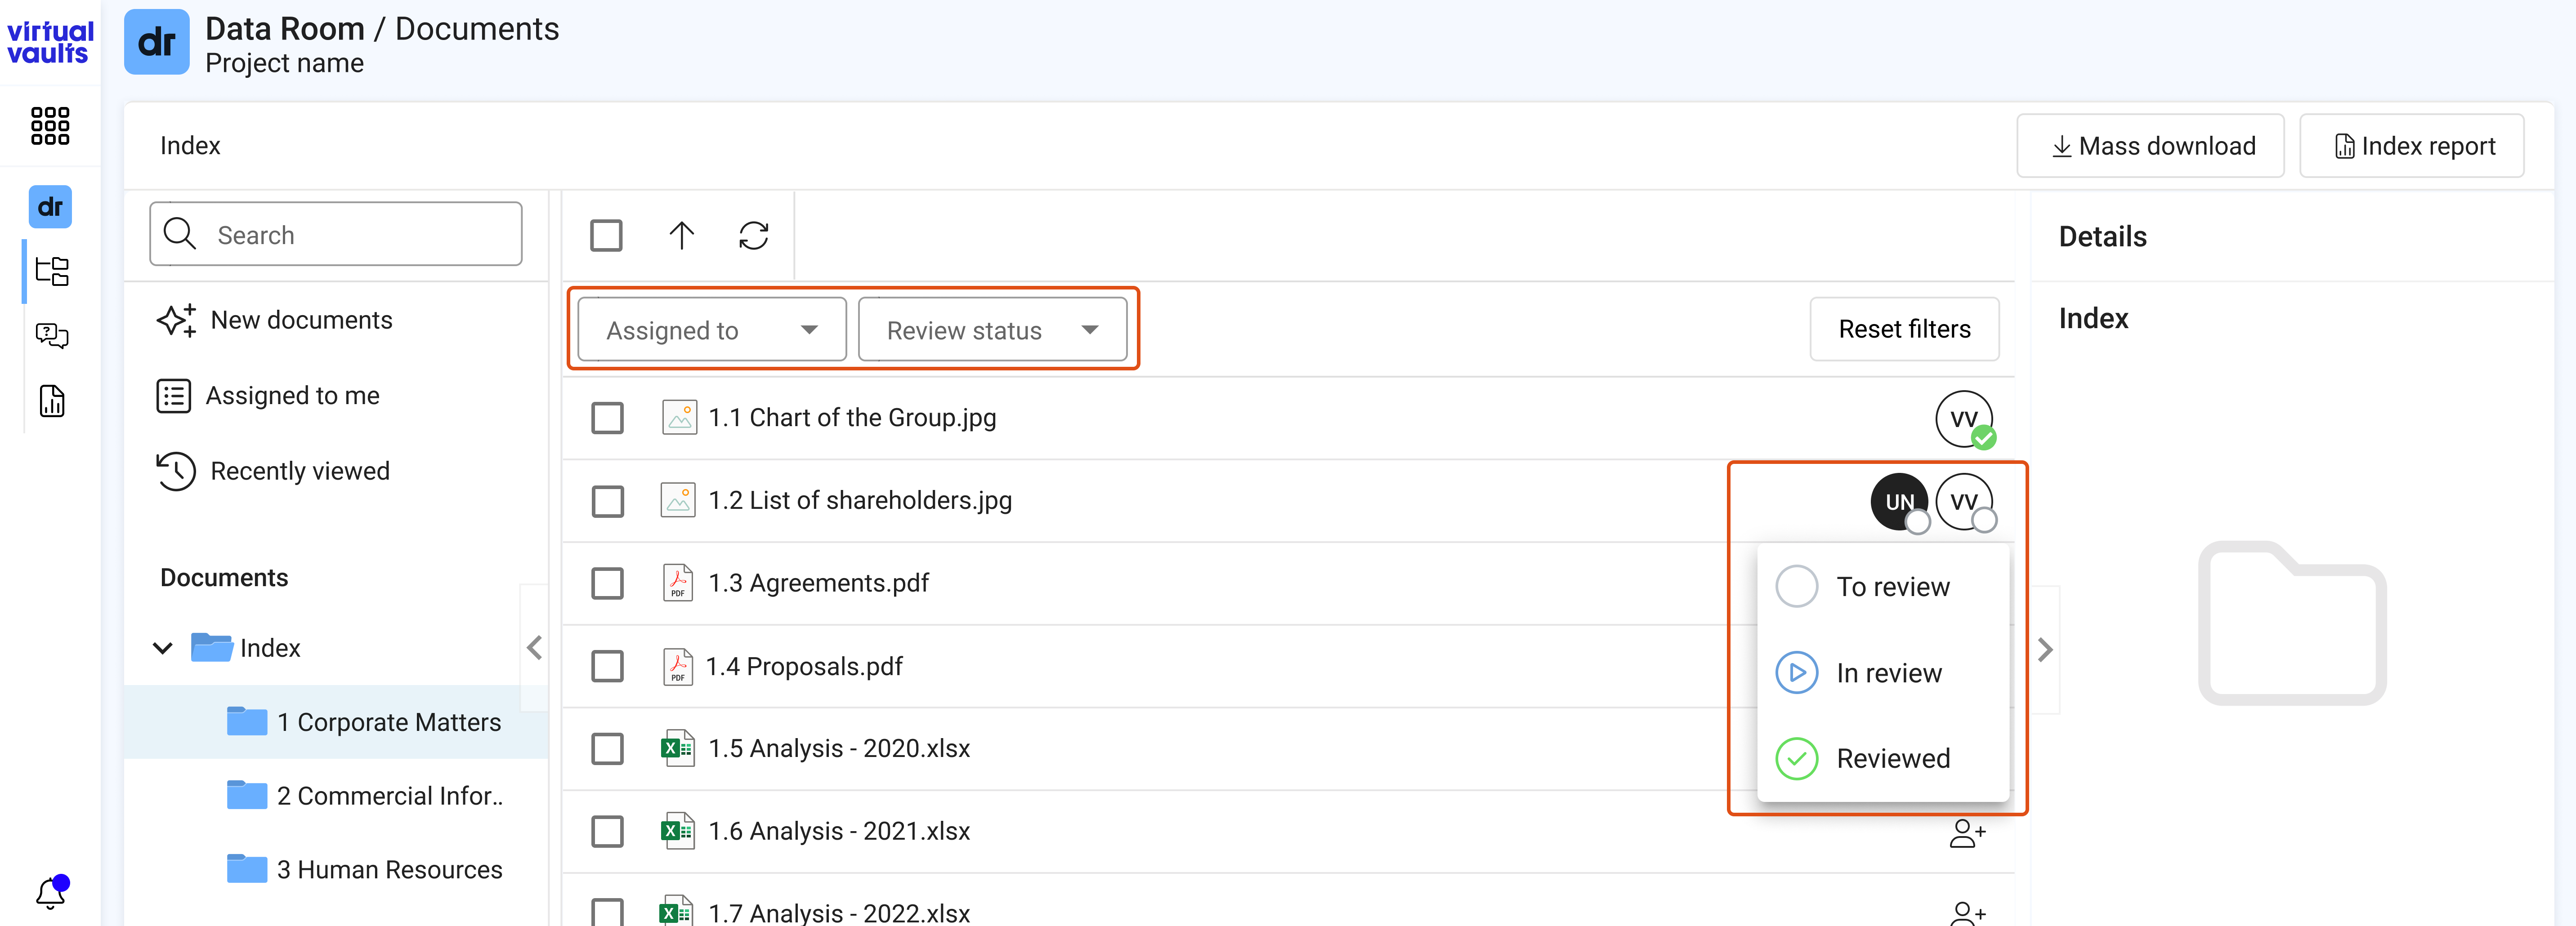Open the notifications bell
This screenshot has height=926, width=2576.
(51, 892)
